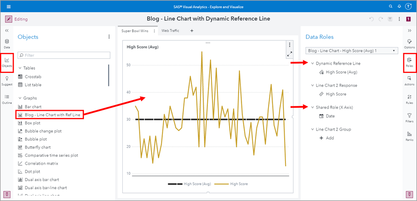The height and width of the screenshot is (201, 417).
Task: Switch to Super Bowl Wins page tab
Action: (135, 31)
